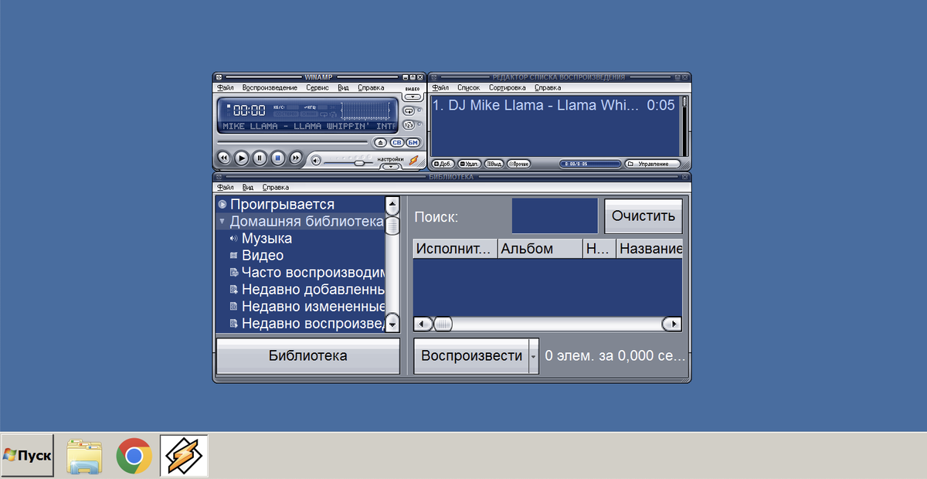Expand the Видео drawer arrow
Screen dimensions: 927x479
pyautogui.click(x=413, y=97)
